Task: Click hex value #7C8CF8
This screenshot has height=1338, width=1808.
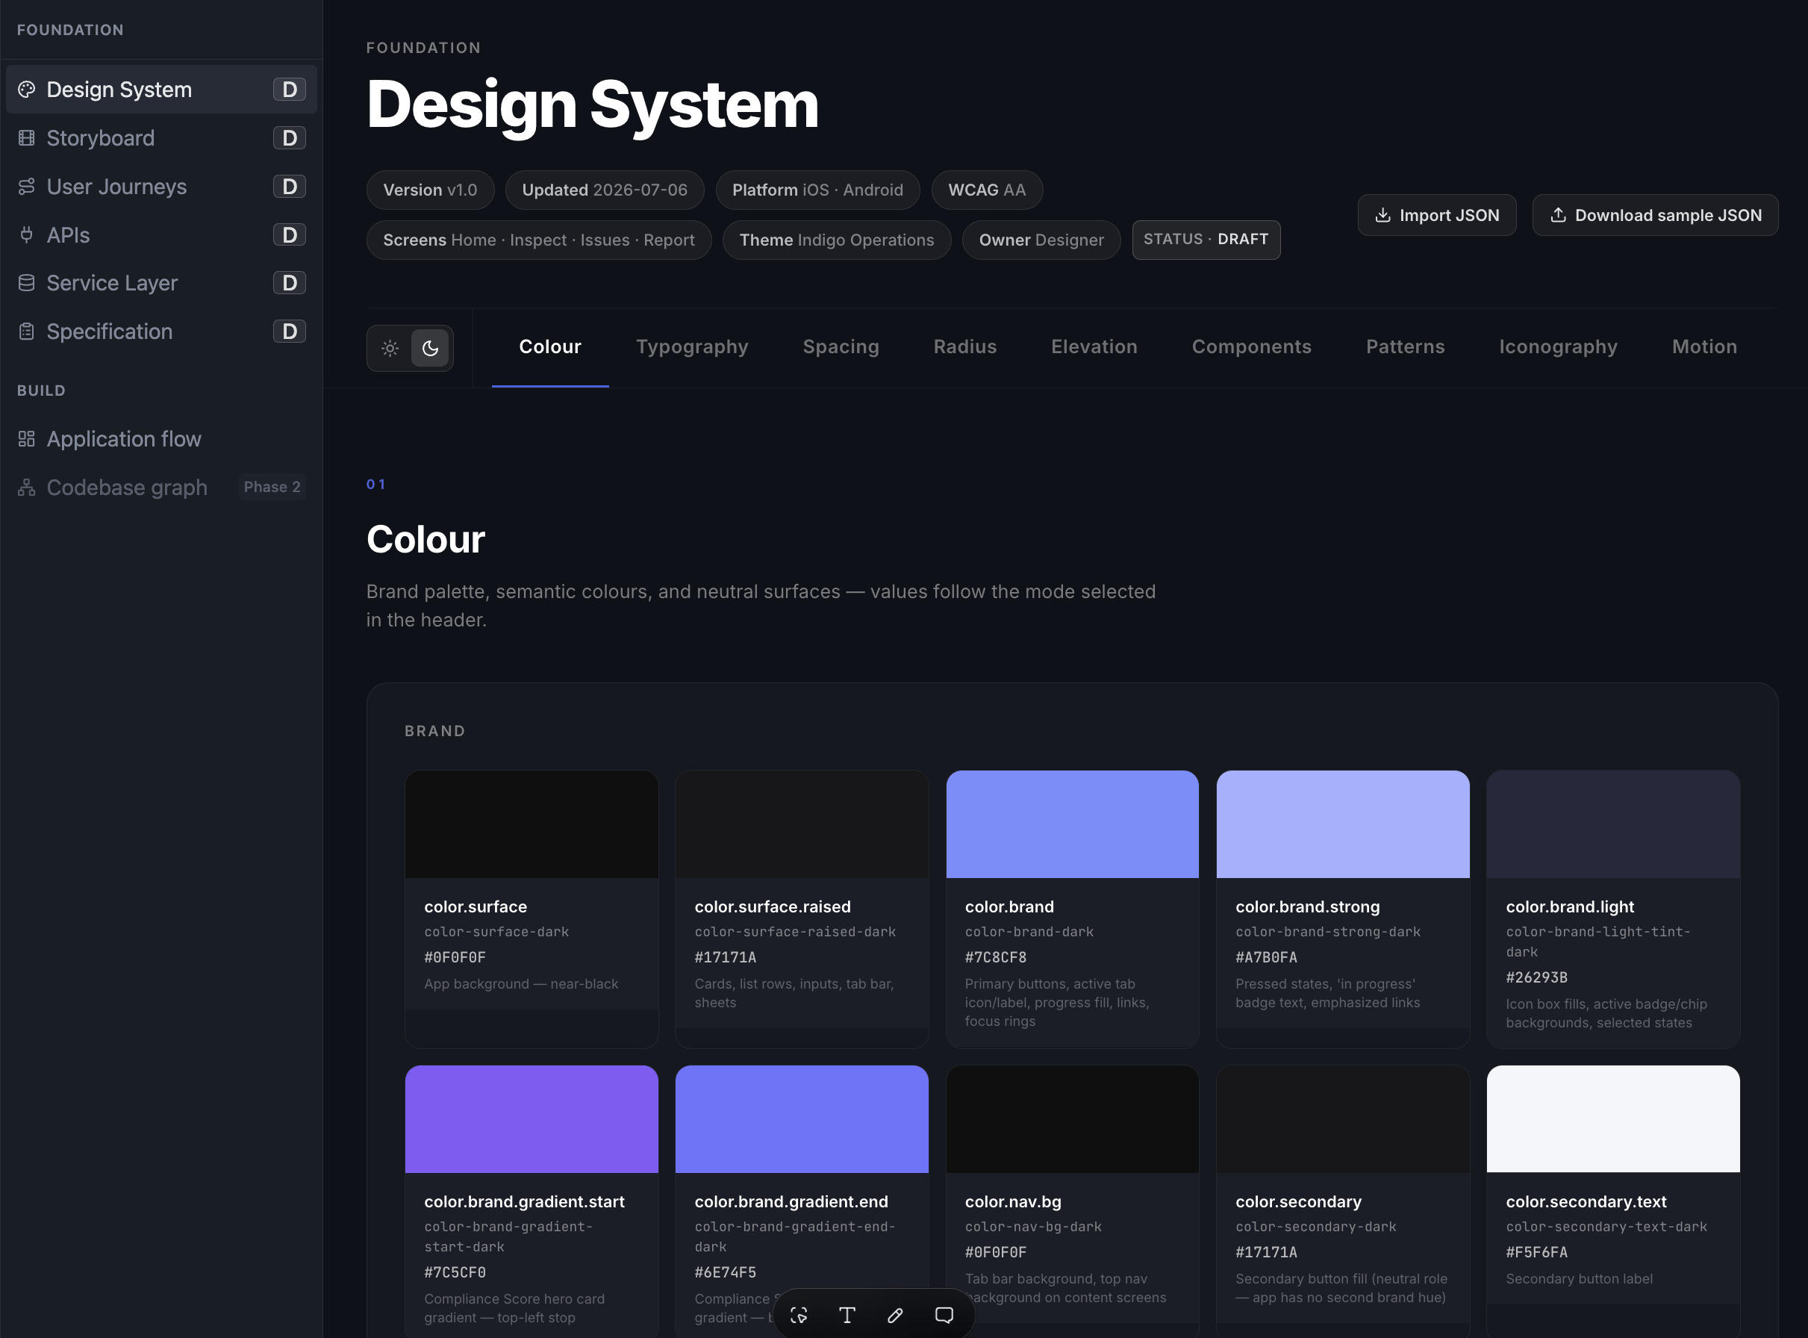Action: click(996, 957)
